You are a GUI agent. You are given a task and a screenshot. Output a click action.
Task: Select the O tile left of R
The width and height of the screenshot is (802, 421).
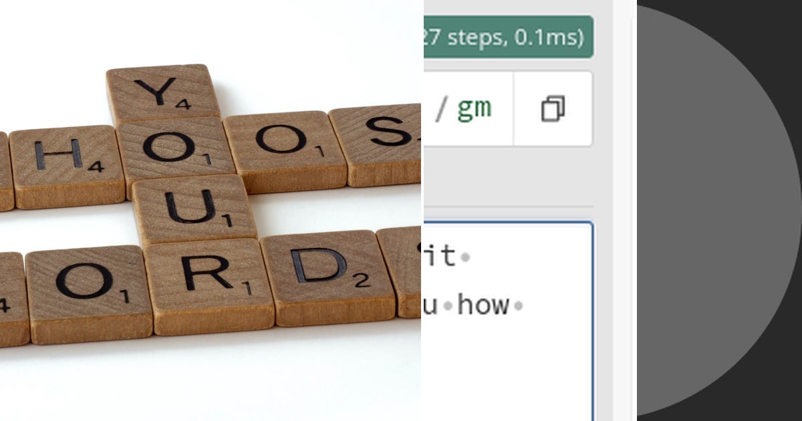click(88, 293)
